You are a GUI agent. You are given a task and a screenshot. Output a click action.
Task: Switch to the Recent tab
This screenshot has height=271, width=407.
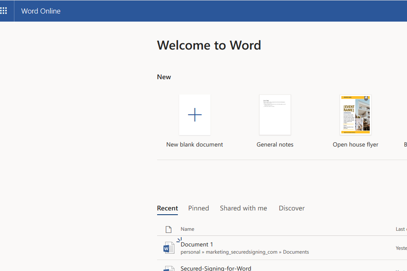coord(167,208)
